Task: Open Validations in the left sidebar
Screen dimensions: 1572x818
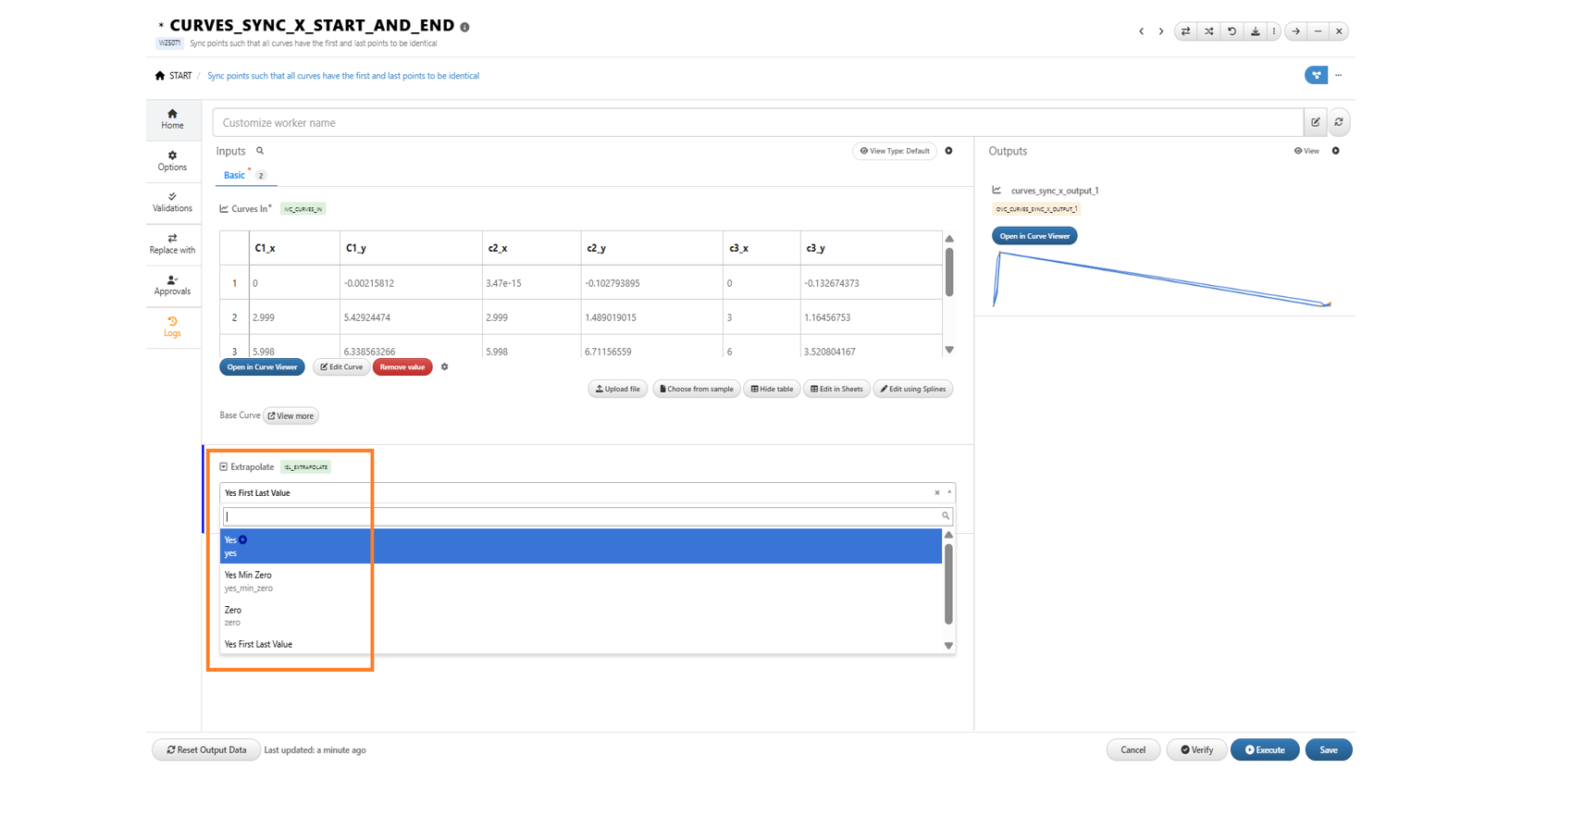Action: (x=172, y=202)
